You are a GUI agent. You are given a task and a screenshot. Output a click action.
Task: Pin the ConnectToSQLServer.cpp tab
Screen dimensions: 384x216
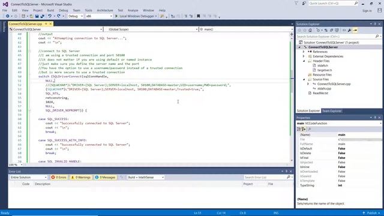(46, 24)
